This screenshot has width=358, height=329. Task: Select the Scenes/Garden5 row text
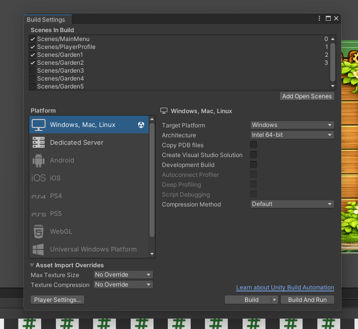click(x=60, y=86)
